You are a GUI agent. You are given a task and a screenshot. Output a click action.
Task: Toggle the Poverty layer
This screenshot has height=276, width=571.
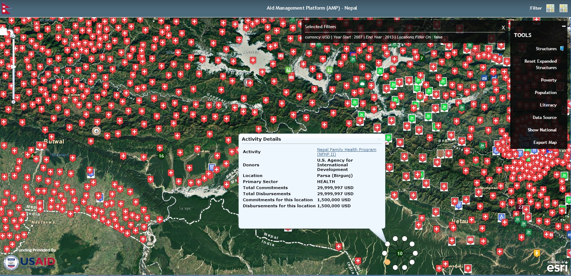(x=549, y=80)
